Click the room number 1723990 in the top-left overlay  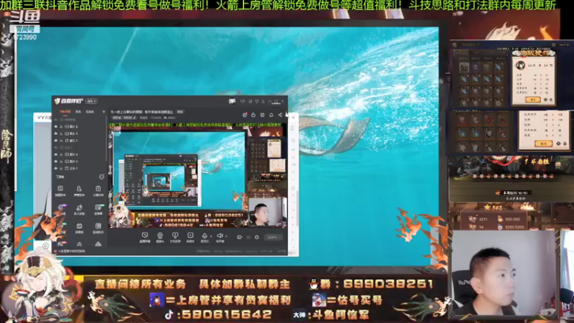tap(25, 37)
